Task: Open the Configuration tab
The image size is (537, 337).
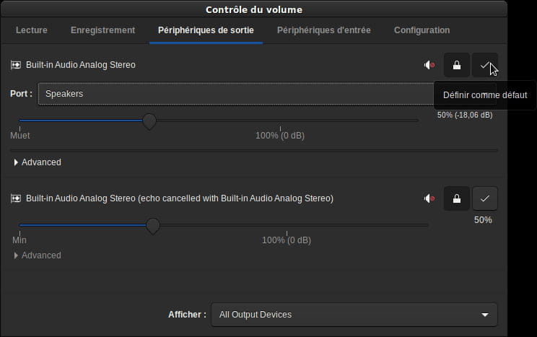Action: pos(422,30)
